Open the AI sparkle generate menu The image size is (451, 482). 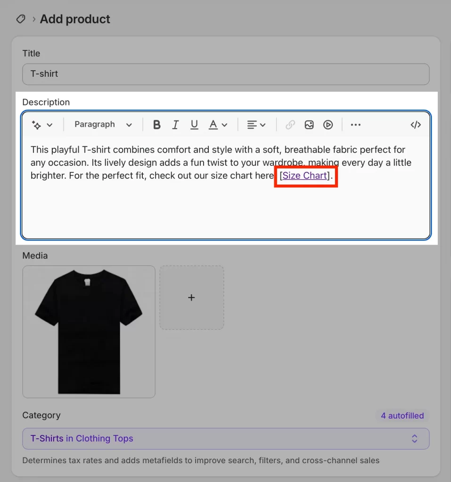pyautogui.click(x=42, y=125)
